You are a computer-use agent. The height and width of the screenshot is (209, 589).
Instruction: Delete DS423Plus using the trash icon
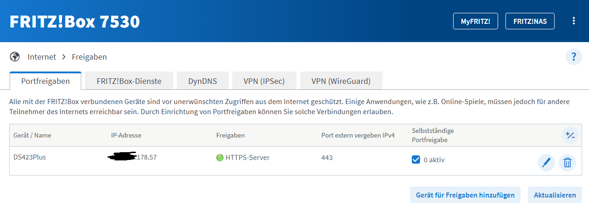coord(567,162)
